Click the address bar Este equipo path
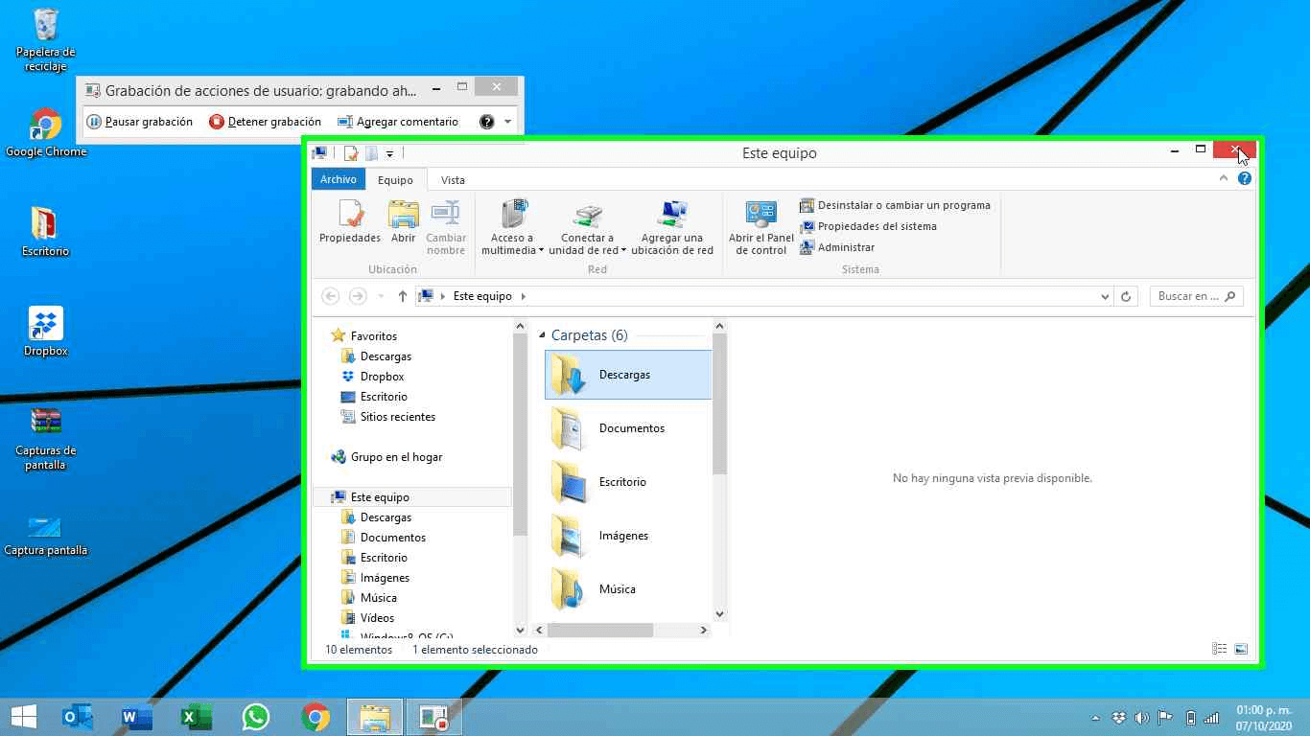The image size is (1310, 736). point(482,296)
